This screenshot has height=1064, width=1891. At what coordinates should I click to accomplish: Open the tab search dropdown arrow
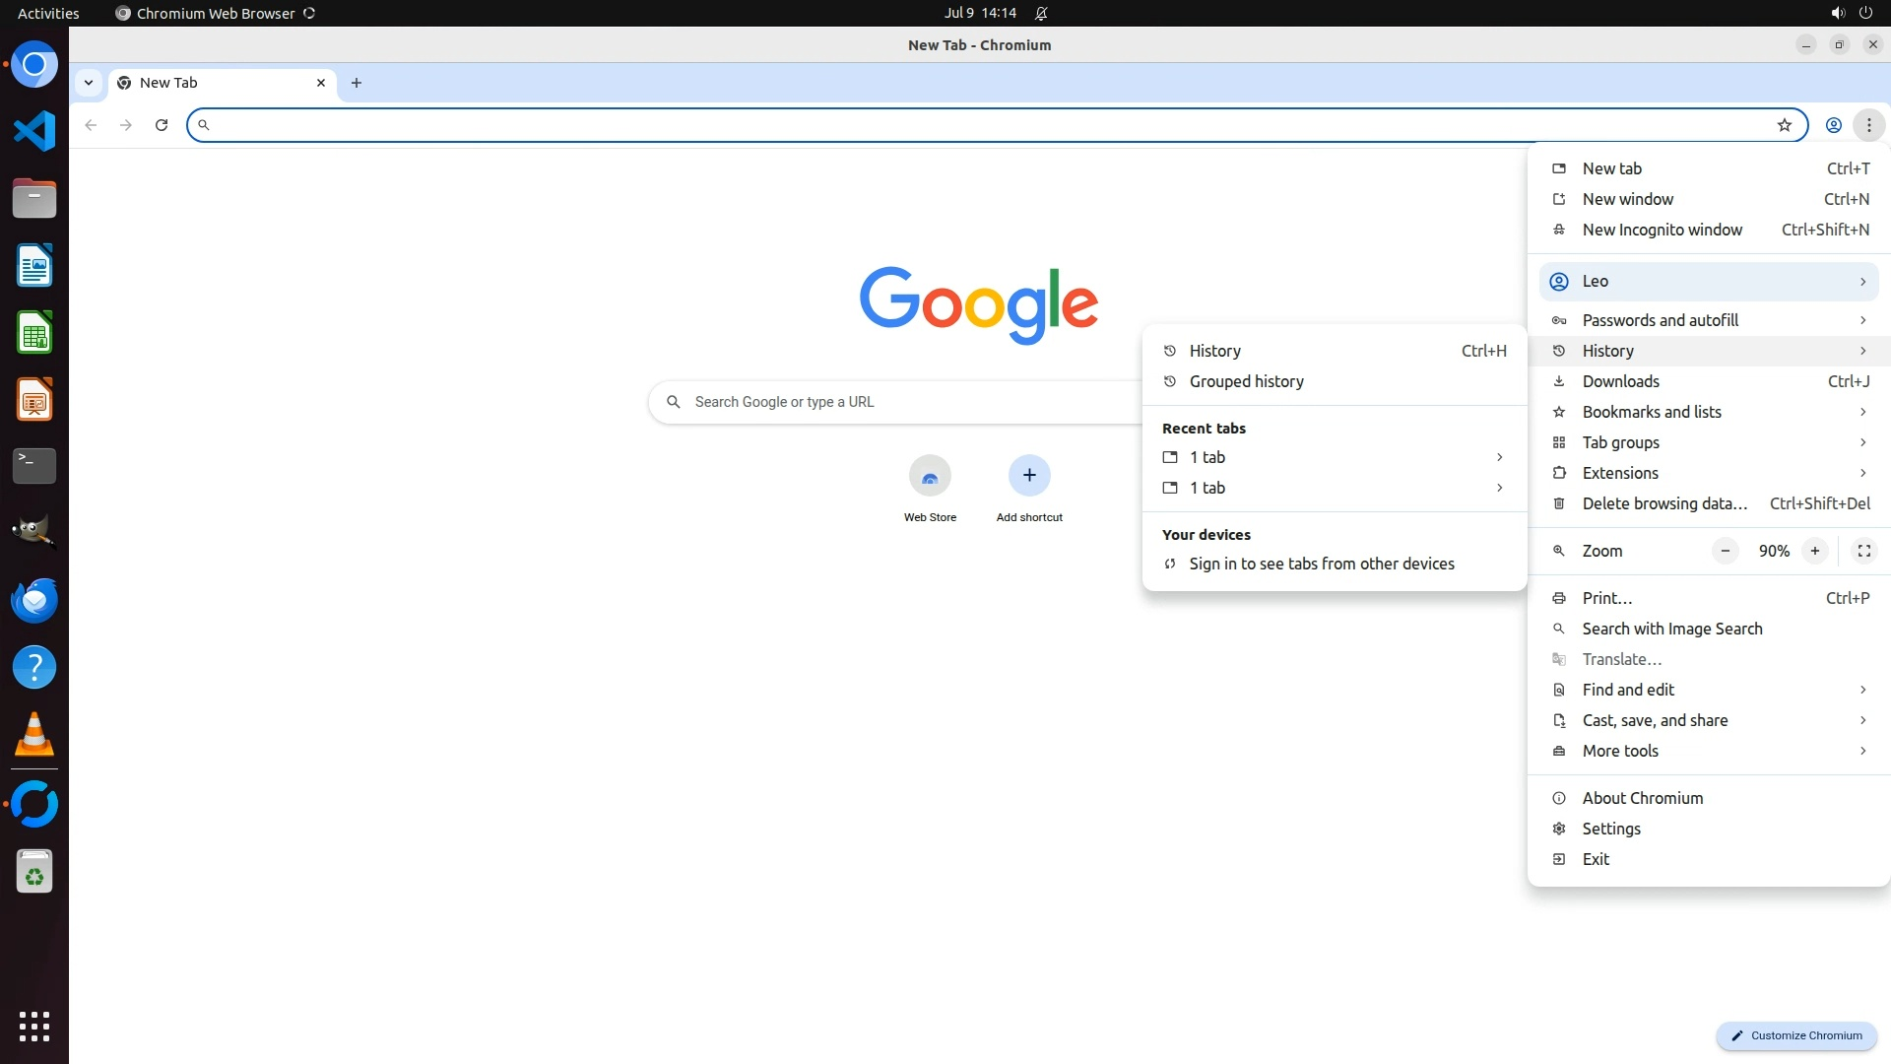89,83
